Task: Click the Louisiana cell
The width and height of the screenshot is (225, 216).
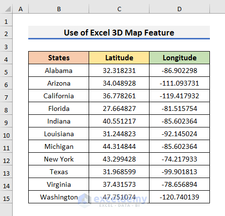Action: pyautogui.click(x=59, y=134)
